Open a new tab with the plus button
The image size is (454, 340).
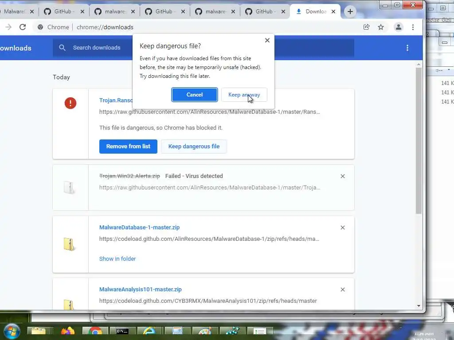pos(350,12)
